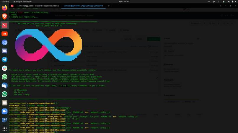Expand the system menu arrow
The width and height of the screenshot is (238, 133).
tap(236, 2)
